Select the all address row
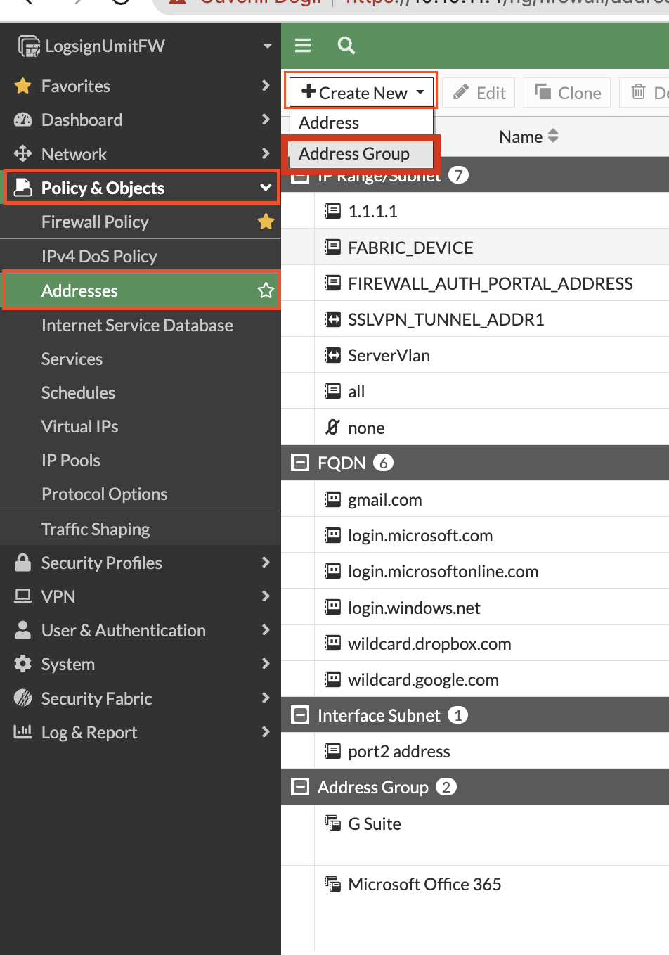Image resolution: width=669 pixels, height=955 pixels. 475,391
